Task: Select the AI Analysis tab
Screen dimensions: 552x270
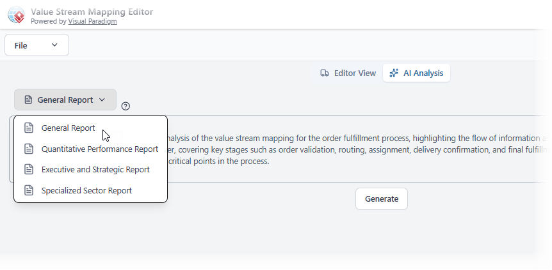Action: coord(416,73)
